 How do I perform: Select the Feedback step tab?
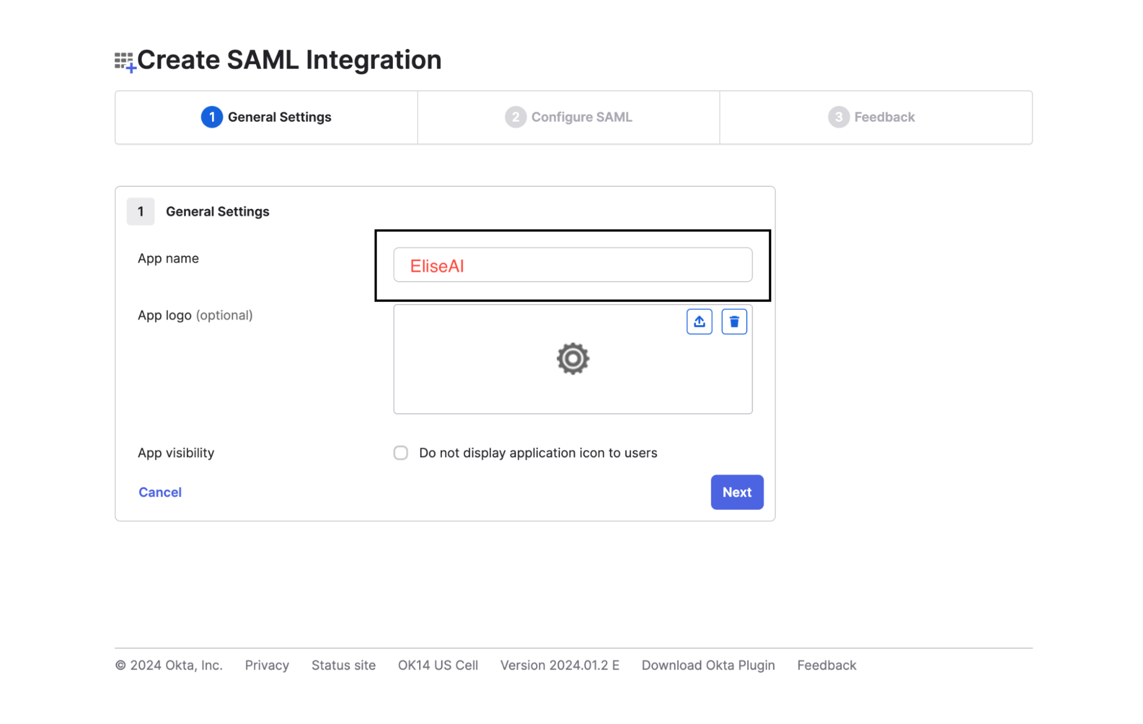point(875,117)
